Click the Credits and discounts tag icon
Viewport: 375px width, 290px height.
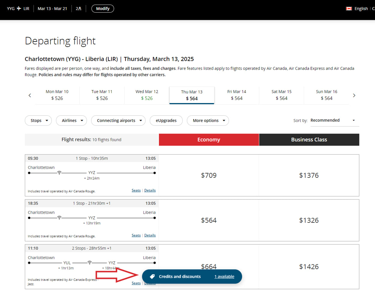[x=152, y=277]
